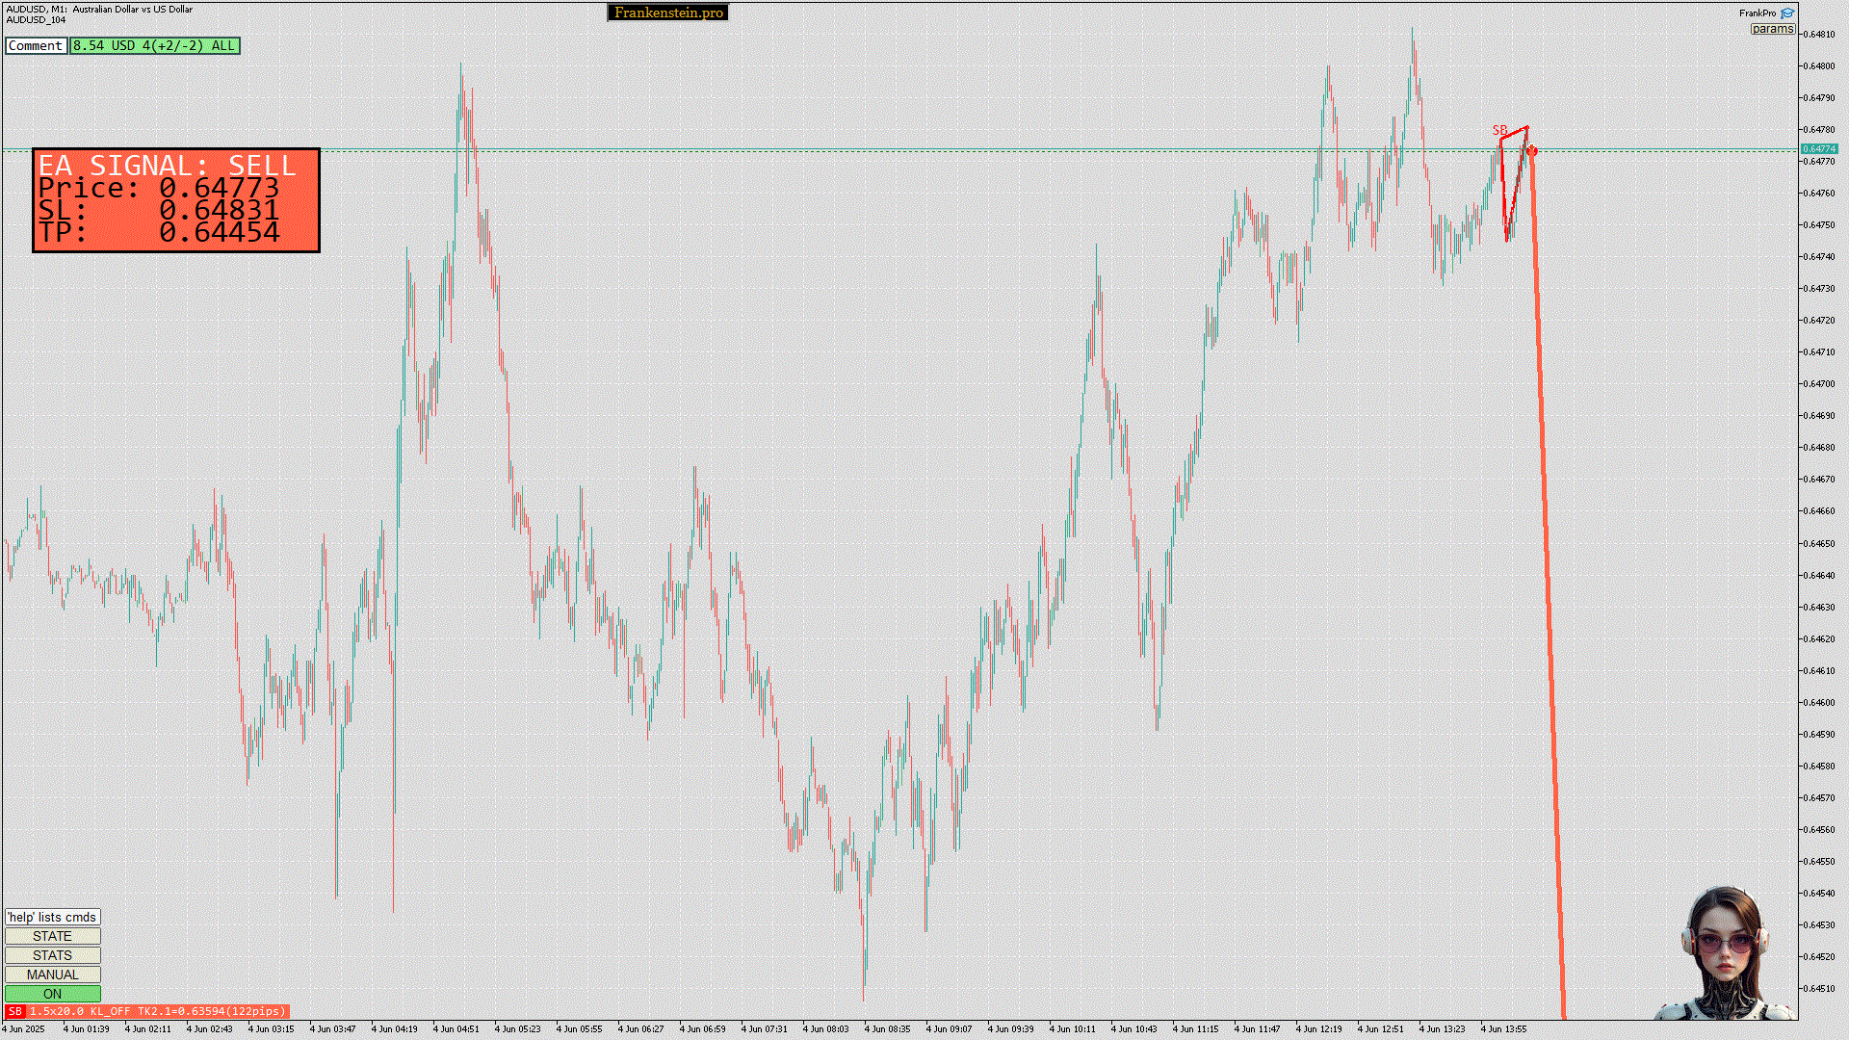This screenshot has width=1849, height=1040.
Task: Toggle the green ON button
Action: [52, 994]
